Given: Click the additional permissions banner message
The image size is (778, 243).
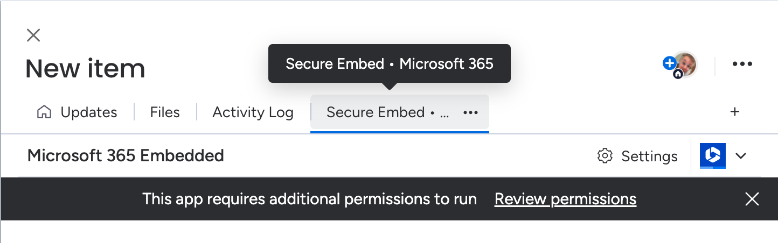Looking at the screenshot, I should point(309,199).
